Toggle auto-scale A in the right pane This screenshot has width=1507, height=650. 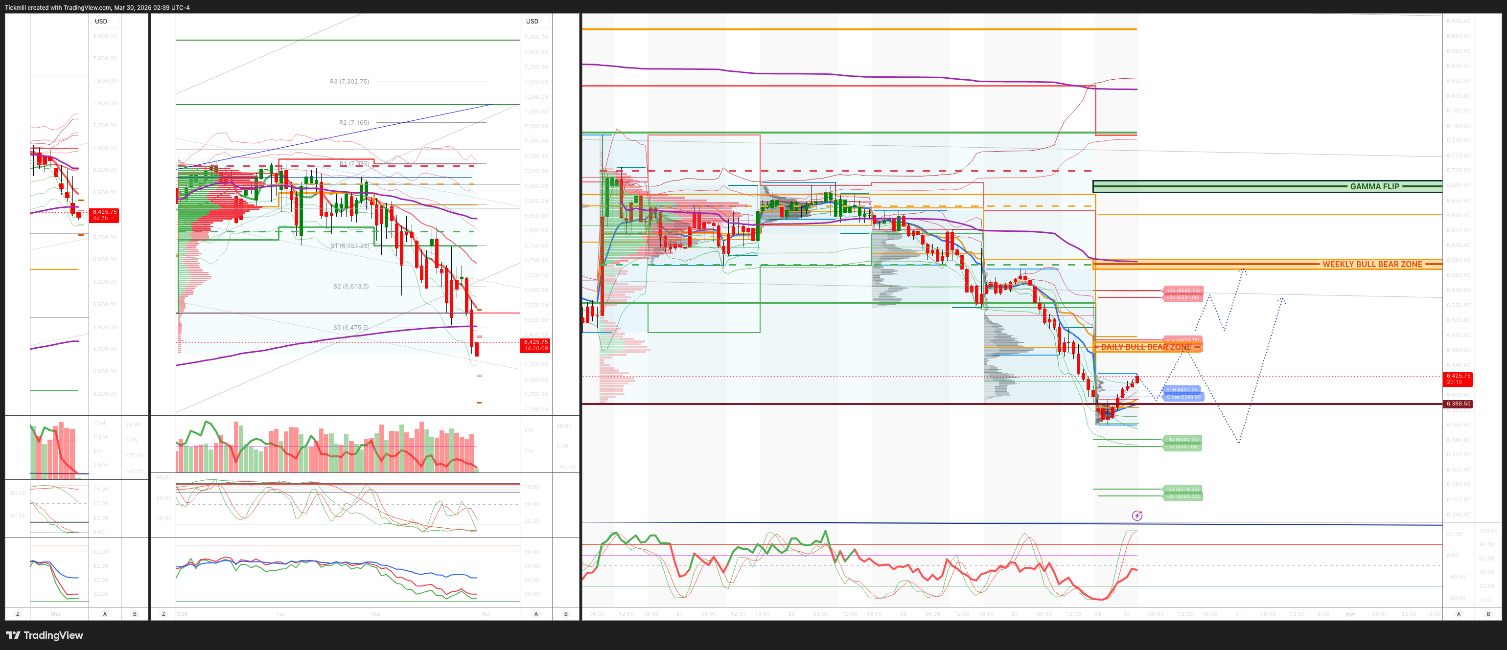click(1459, 614)
